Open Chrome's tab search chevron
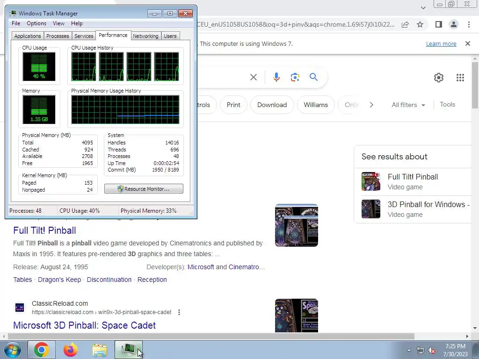The height and width of the screenshot is (359, 479). point(423,7)
